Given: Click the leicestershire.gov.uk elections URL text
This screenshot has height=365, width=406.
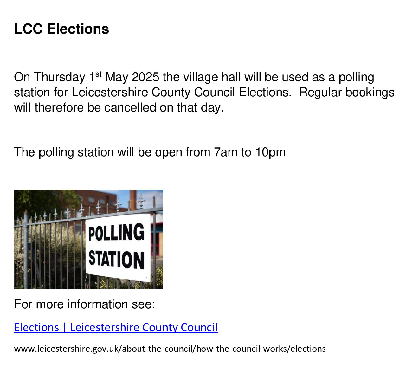Looking at the screenshot, I should 170,349.
